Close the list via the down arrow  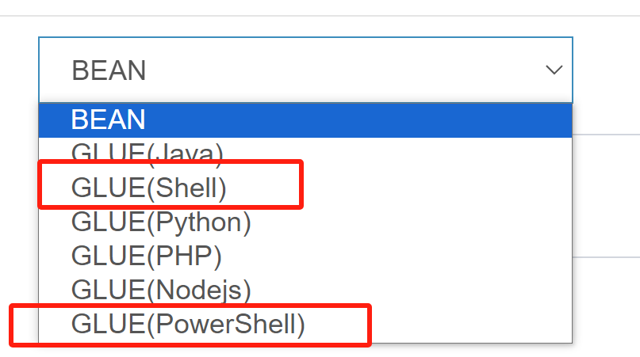(x=553, y=70)
